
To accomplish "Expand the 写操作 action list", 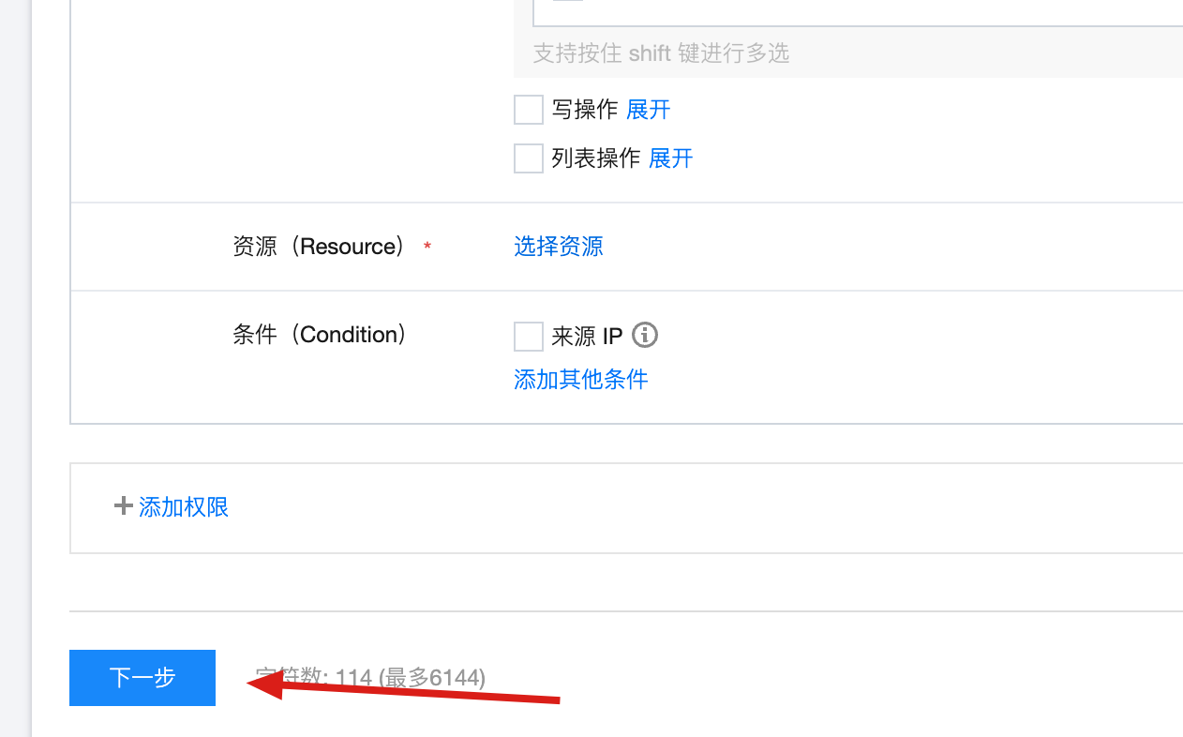I will pyautogui.click(x=649, y=110).
